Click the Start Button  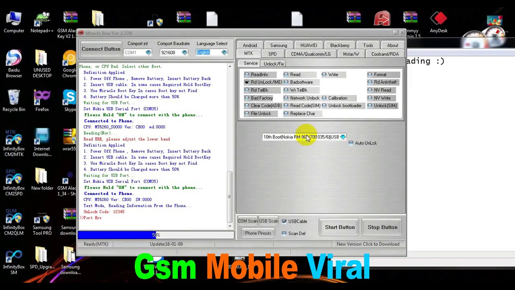pyautogui.click(x=340, y=227)
